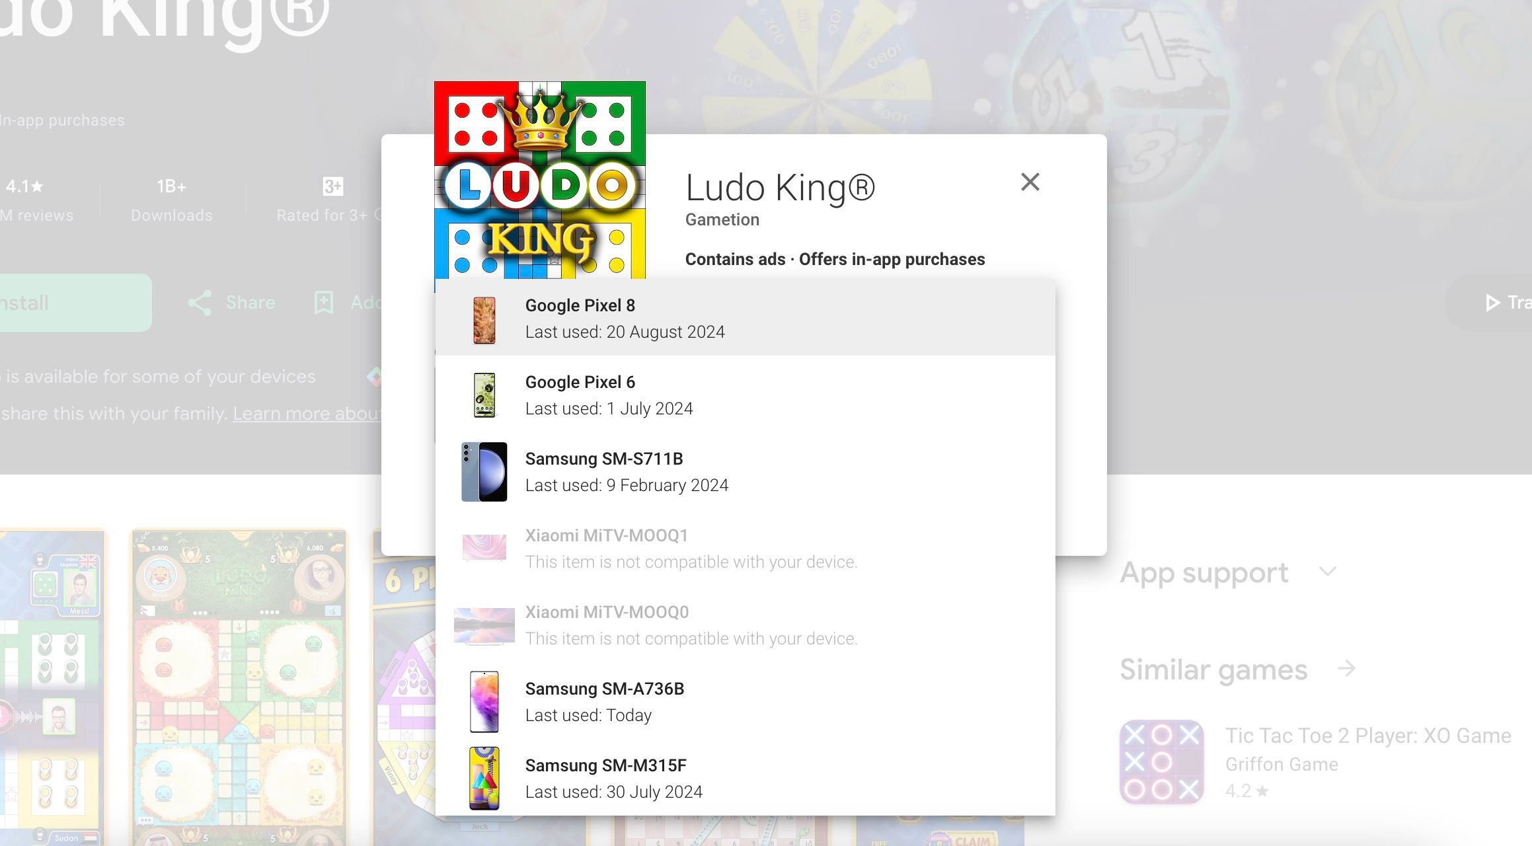
Task: Click the Ludo King app icon
Action: tap(540, 180)
